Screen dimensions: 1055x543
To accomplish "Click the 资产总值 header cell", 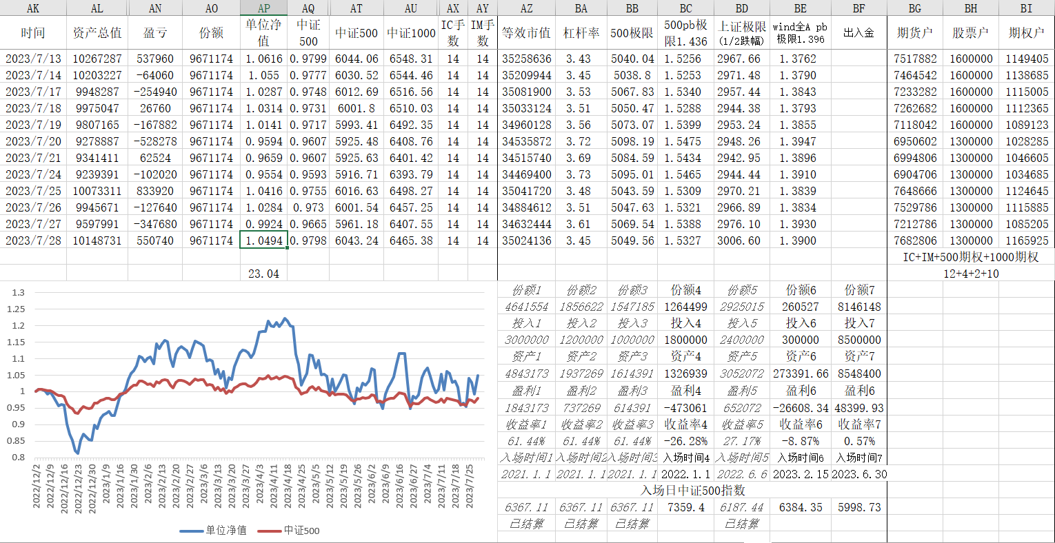I will [97, 33].
